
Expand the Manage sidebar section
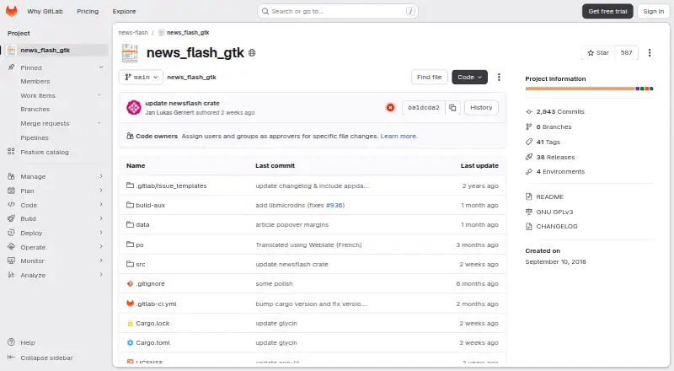56,176
